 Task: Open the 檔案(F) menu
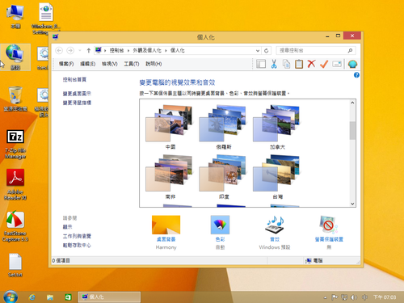point(66,64)
